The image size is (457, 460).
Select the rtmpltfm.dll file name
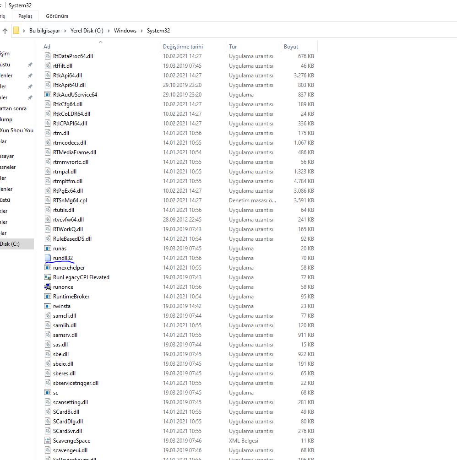pyautogui.click(x=68, y=181)
